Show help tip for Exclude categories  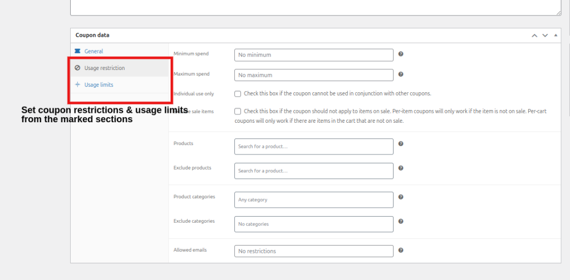click(401, 221)
